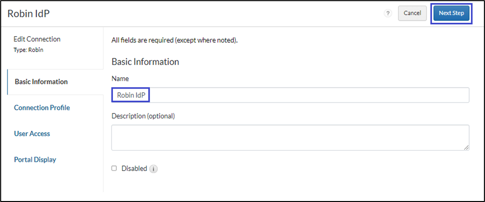Focus the Name input field

click(307, 95)
